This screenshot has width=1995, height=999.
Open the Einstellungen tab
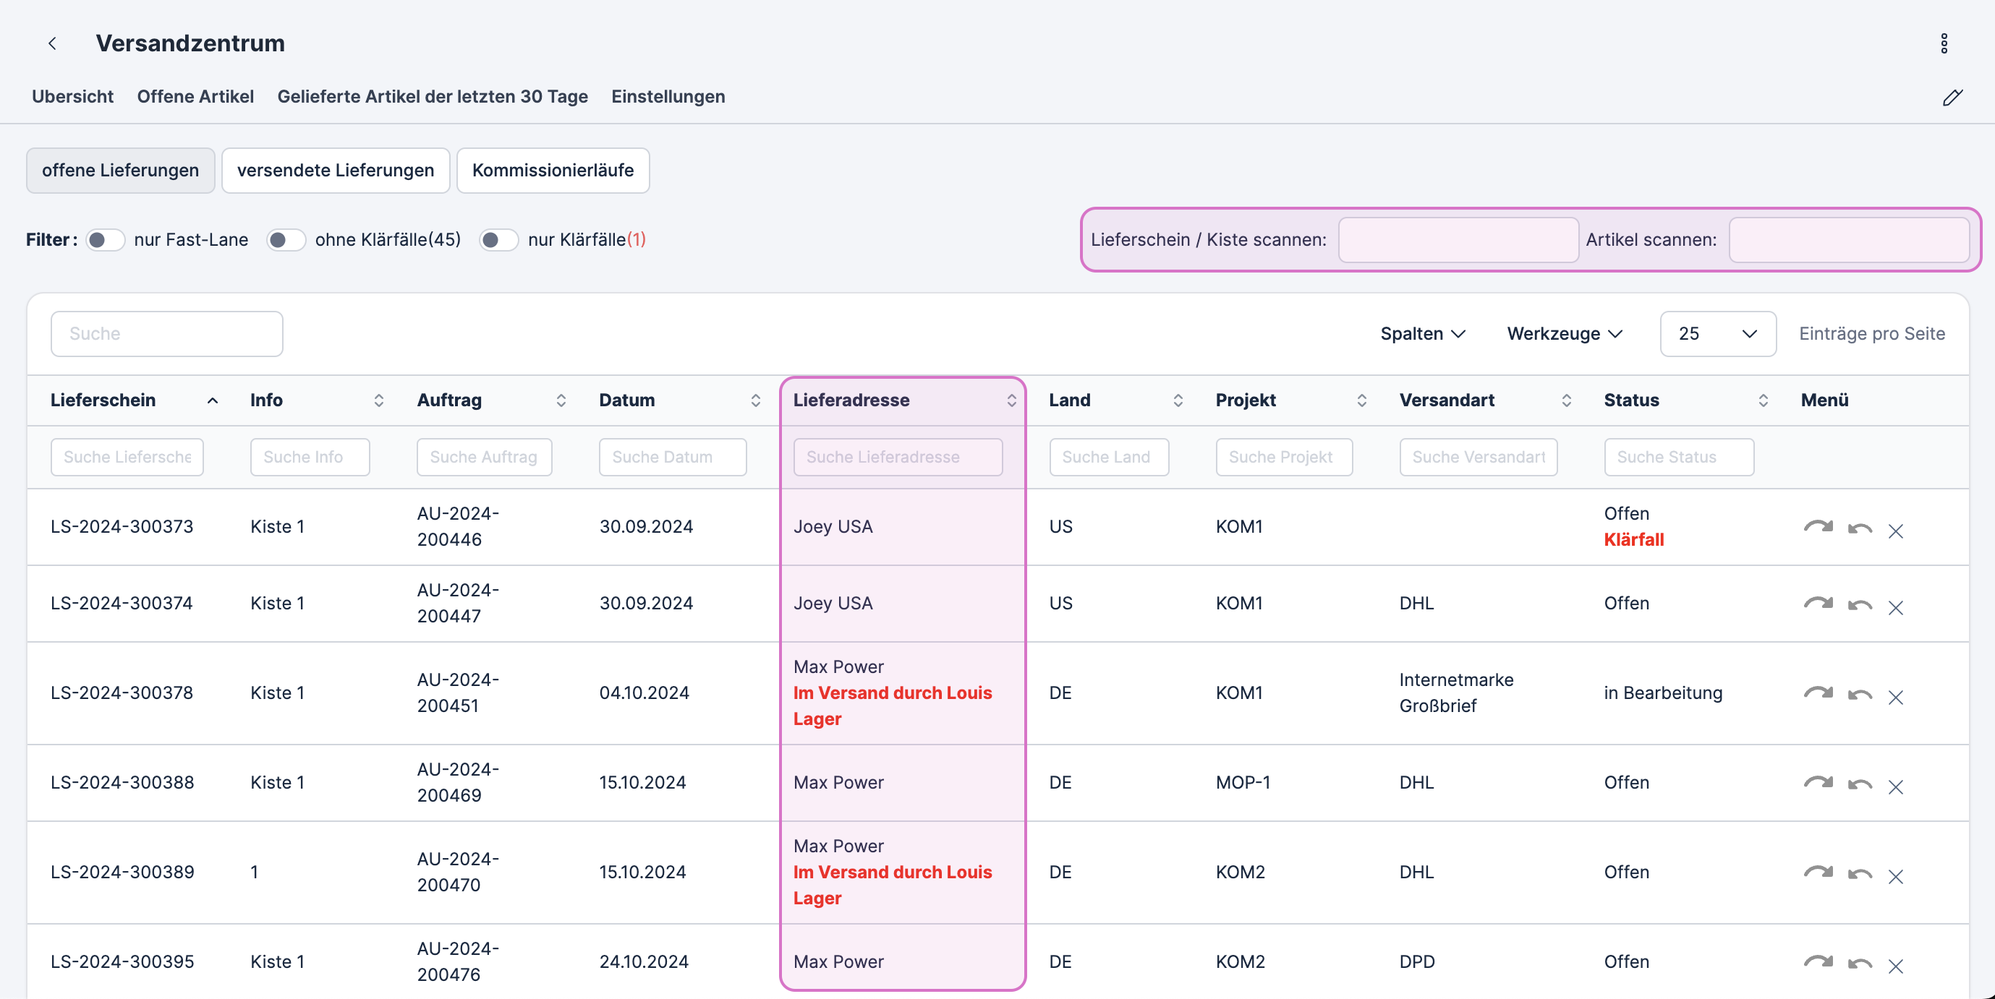(x=668, y=97)
